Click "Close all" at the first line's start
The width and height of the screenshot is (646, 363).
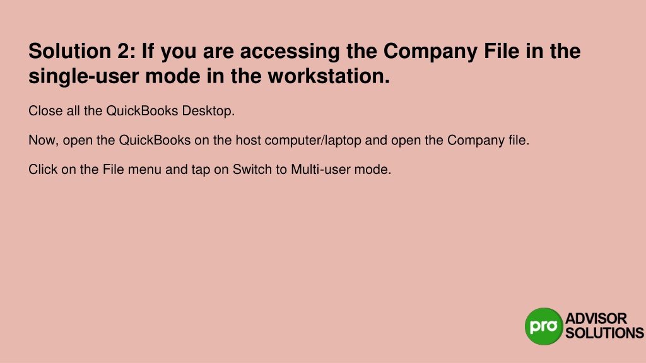click(54, 111)
